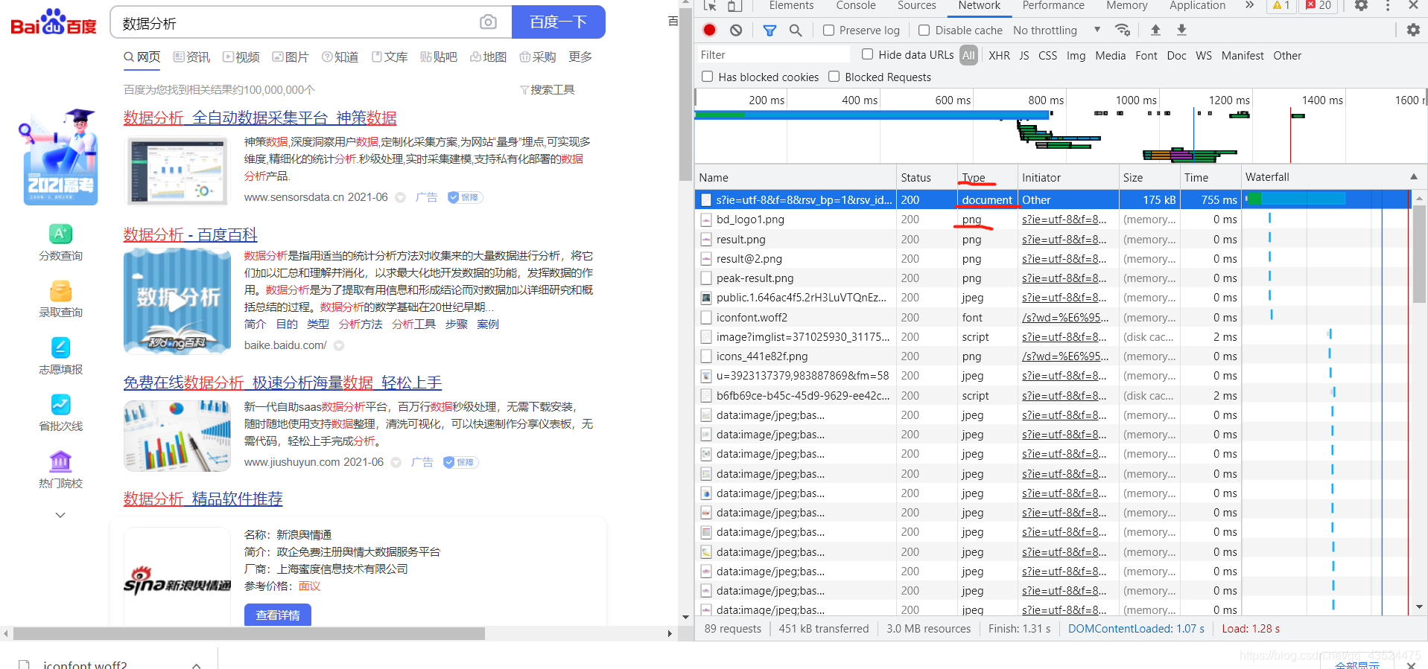Check the Blocked Requests checkbox

(x=834, y=77)
